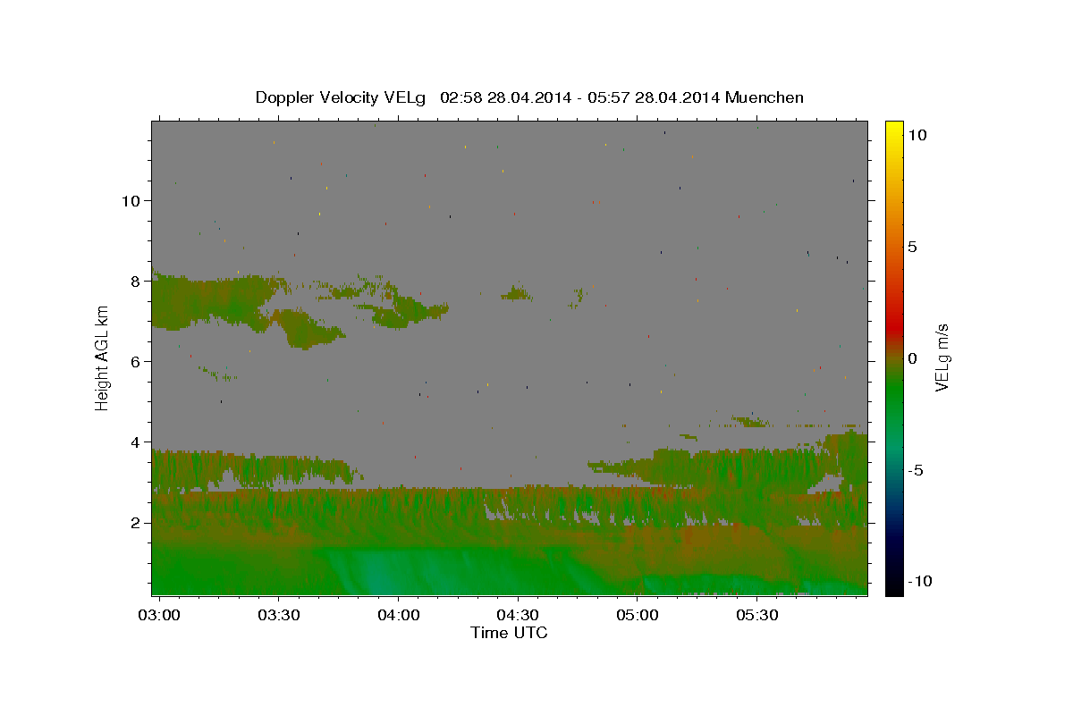Click the 'VELg m/s' colorbar title
Screen dimensions: 1073x715
[942, 358]
